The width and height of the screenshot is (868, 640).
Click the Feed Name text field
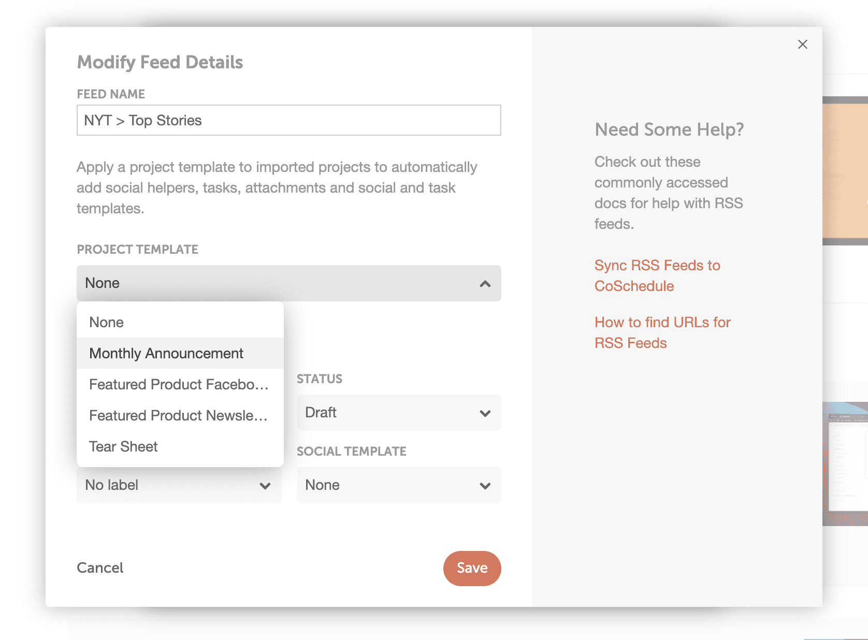coord(288,120)
